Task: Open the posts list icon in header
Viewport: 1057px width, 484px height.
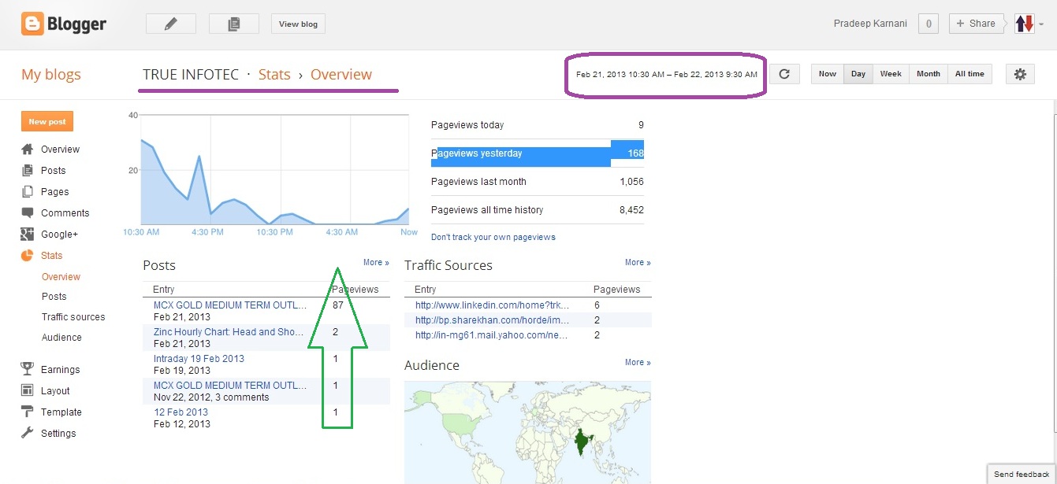Action: [x=233, y=24]
